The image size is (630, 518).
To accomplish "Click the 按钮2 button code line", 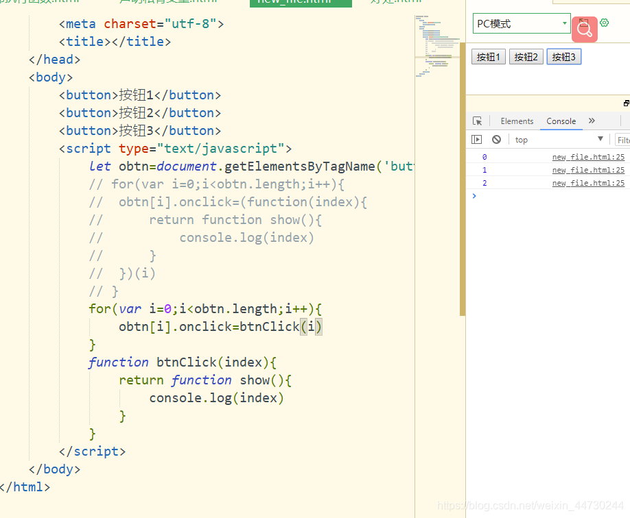I will click(x=140, y=113).
